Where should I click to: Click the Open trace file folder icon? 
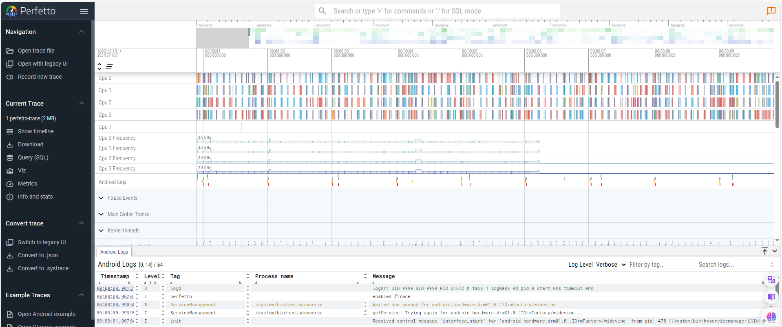(10, 51)
